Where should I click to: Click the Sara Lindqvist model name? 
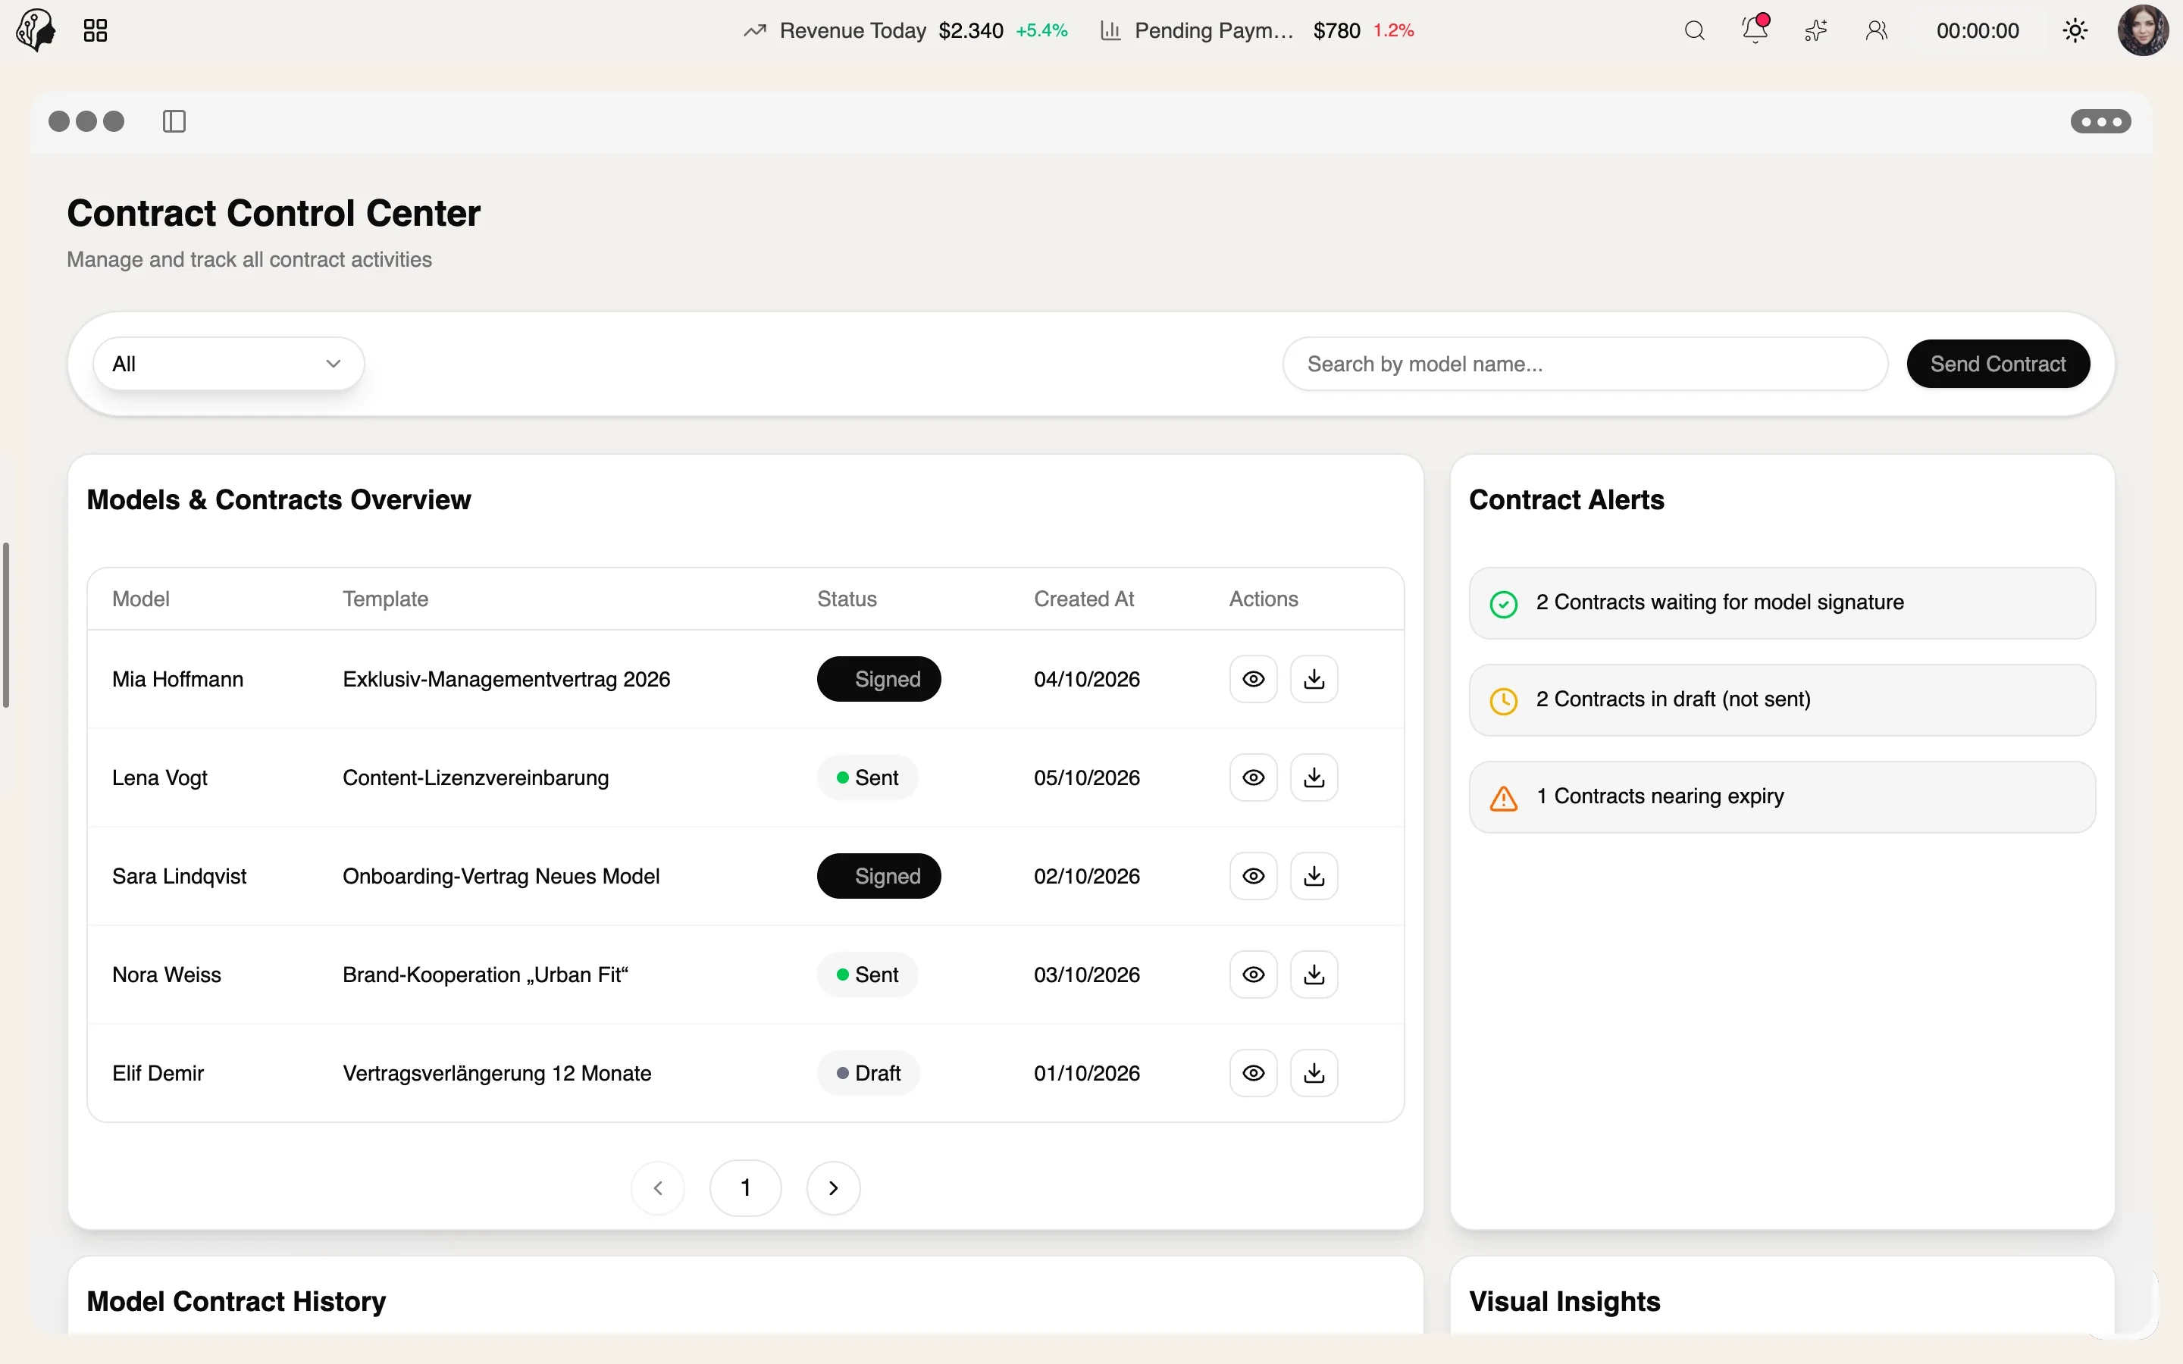tap(179, 875)
